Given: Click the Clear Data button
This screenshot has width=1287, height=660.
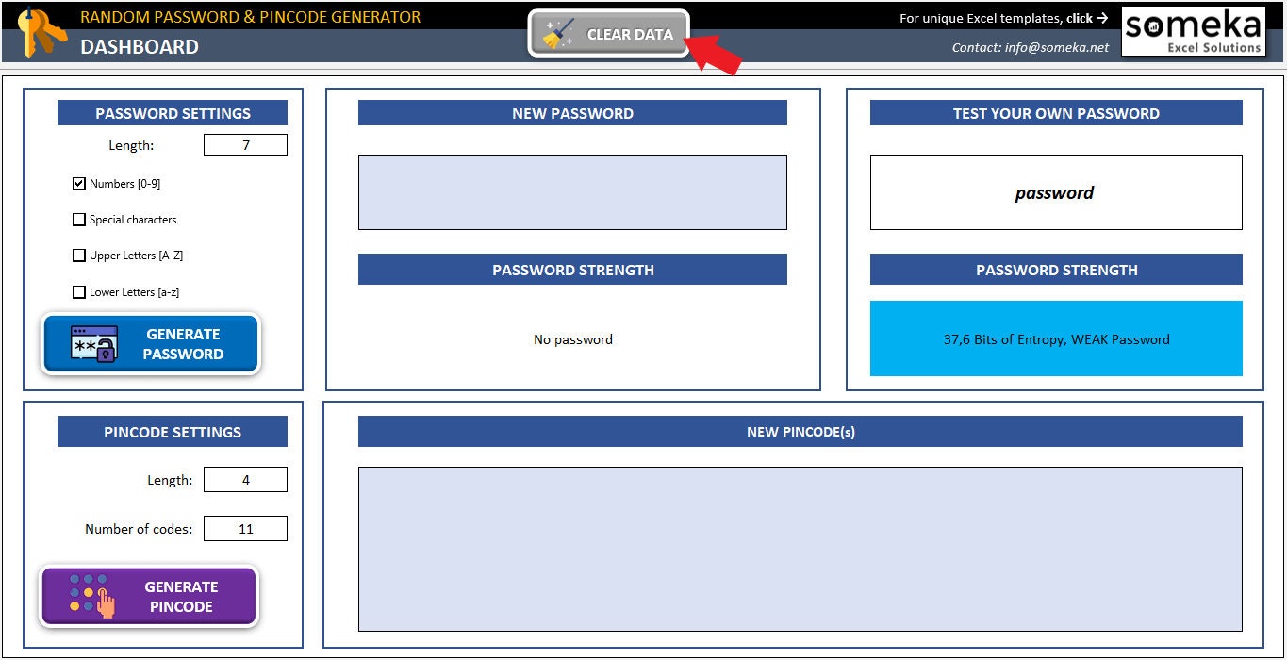Looking at the screenshot, I should (608, 31).
